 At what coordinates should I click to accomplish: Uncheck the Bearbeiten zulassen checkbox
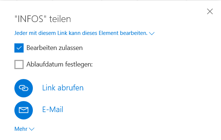[x=19, y=48]
